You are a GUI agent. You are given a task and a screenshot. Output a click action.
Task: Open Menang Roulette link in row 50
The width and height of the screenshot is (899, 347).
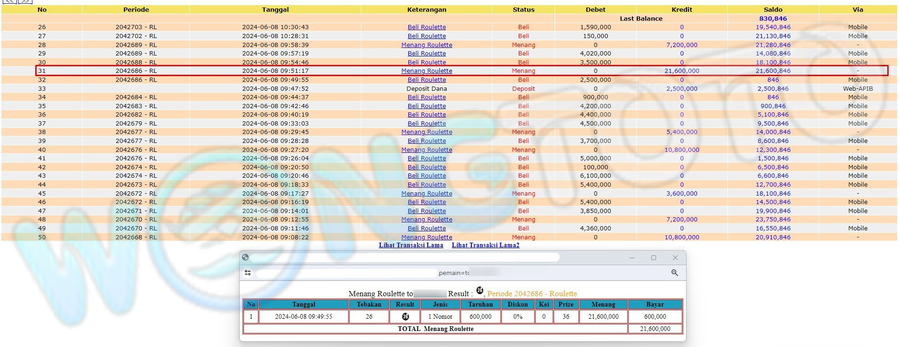[426, 237]
